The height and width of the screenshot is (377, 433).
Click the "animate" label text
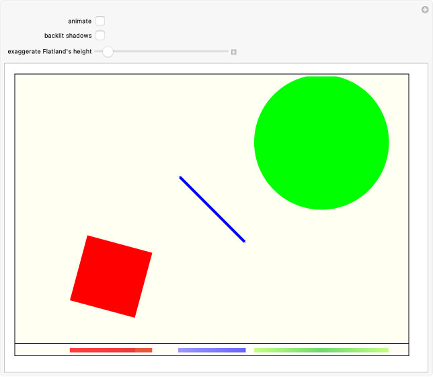pyautogui.click(x=79, y=21)
